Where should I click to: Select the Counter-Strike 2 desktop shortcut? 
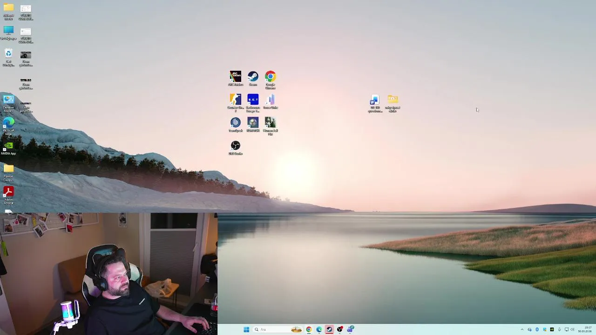tap(236, 103)
